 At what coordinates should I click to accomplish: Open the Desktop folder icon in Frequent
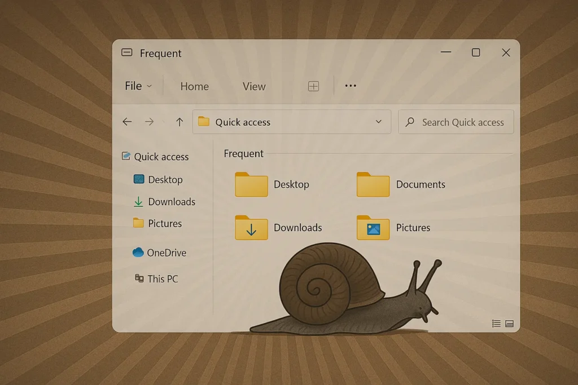coord(251,185)
